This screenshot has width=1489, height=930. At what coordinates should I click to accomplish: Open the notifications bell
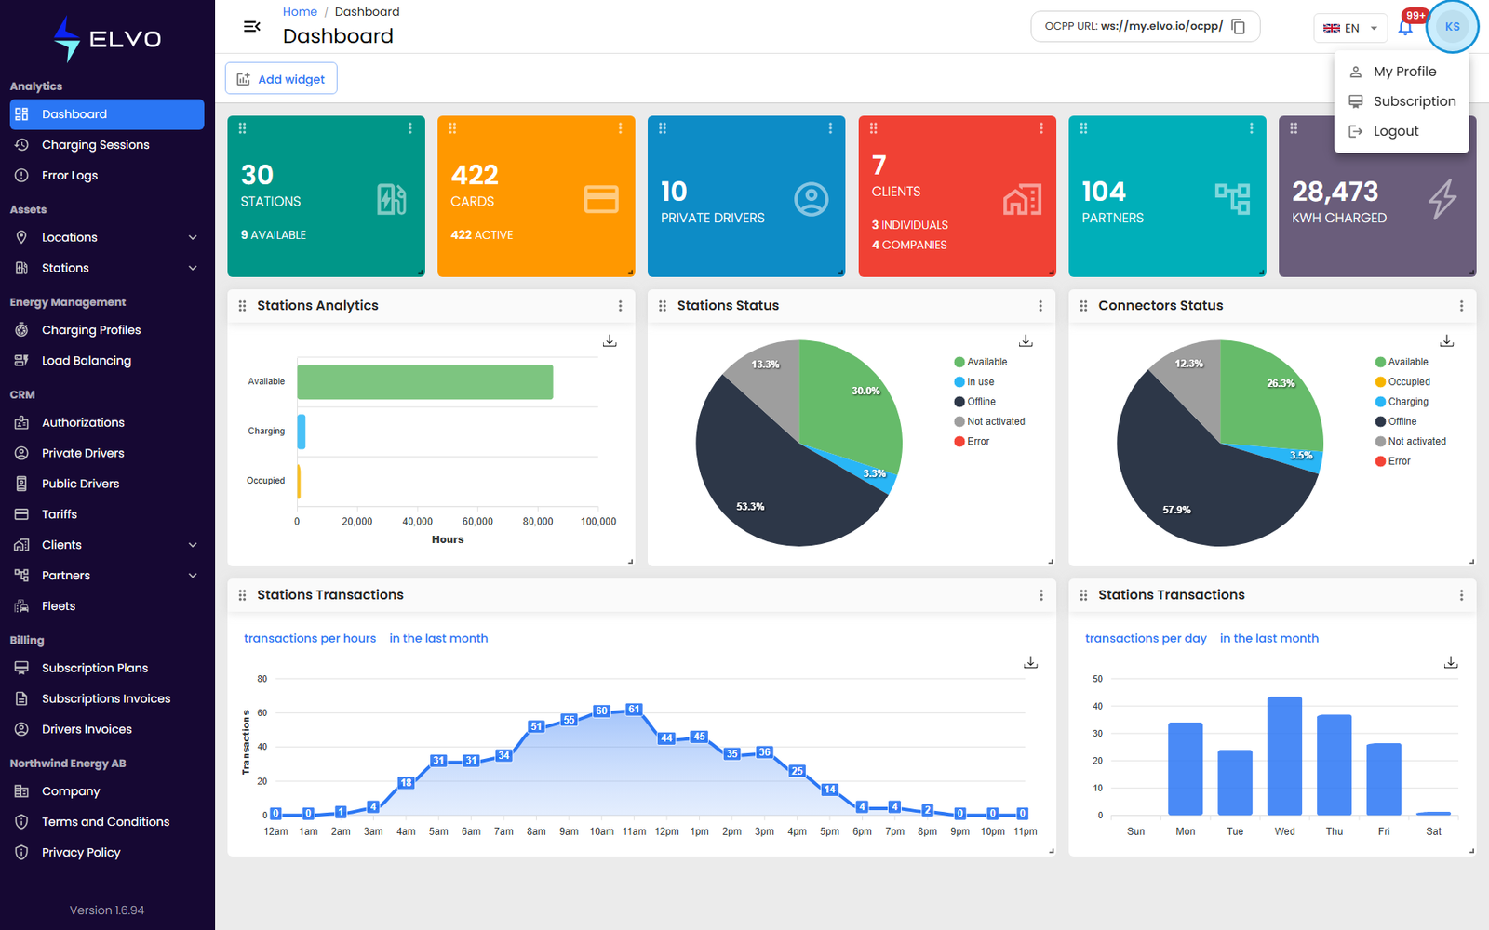pos(1405,27)
